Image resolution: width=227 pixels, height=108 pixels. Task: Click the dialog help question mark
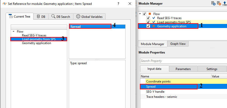pyautogui.click(x=118, y=4)
